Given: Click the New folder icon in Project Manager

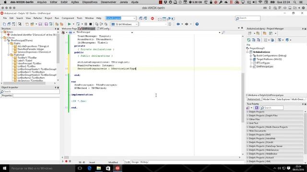Looking at the screenshot, I should [265, 33].
